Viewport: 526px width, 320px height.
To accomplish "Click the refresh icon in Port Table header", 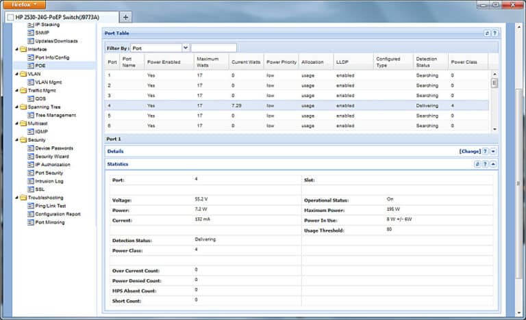I will [487, 34].
